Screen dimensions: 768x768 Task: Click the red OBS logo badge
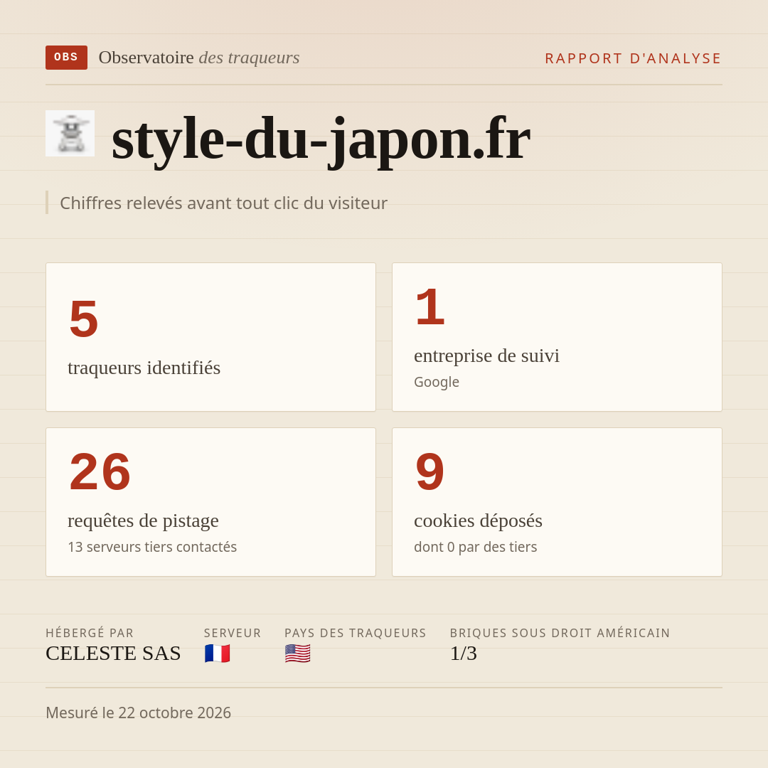click(x=67, y=58)
